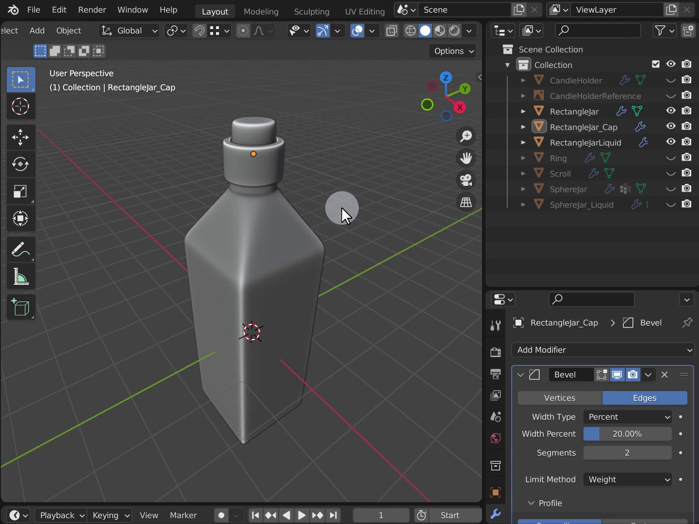The height and width of the screenshot is (524, 699).
Task: Open the Render menu
Action: (92, 10)
